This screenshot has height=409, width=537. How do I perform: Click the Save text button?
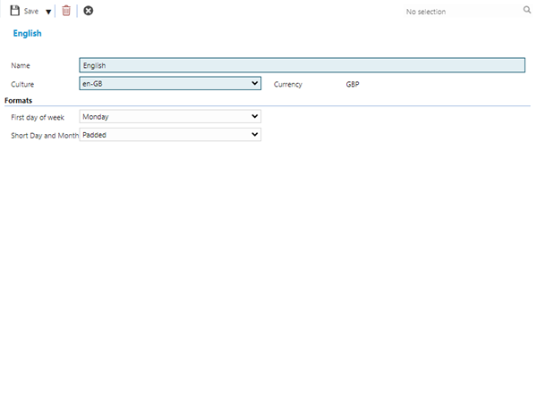(31, 12)
